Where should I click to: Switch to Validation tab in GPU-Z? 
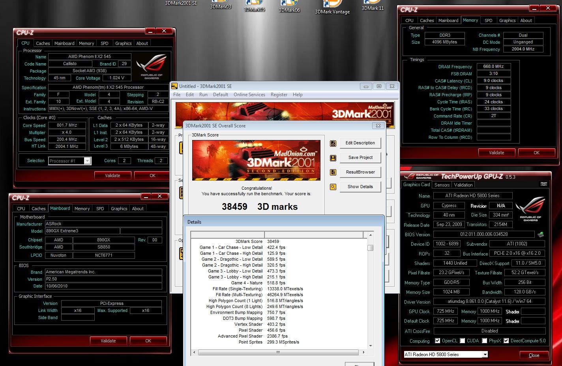click(x=463, y=185)
